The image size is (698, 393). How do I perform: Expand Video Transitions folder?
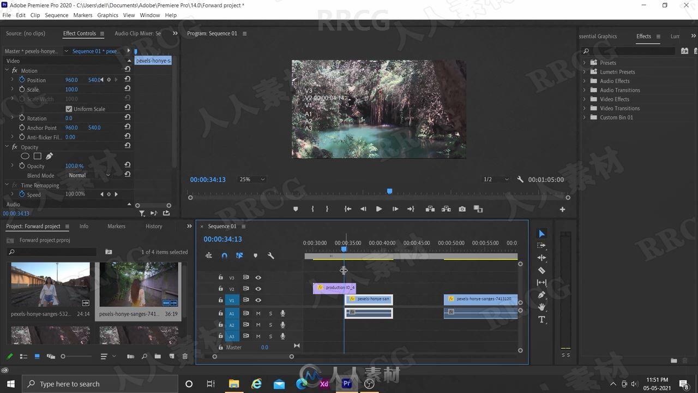(584, 108)
